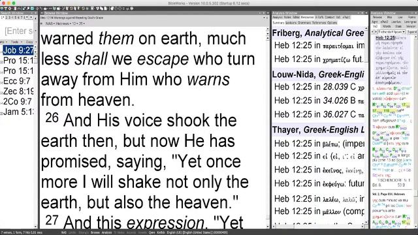Viewport: 418px width, 235px height.
Task: Click Analysis in the status bar
Action: 107,232
